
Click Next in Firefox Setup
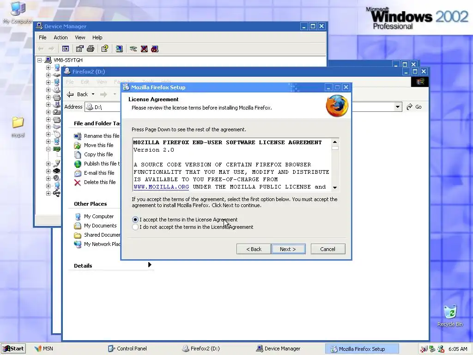288,249
